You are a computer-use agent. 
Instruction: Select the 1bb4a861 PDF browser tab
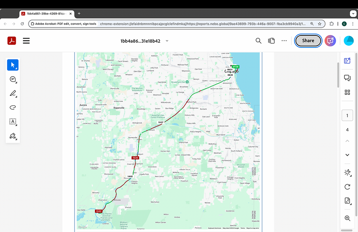click(47, 13)
